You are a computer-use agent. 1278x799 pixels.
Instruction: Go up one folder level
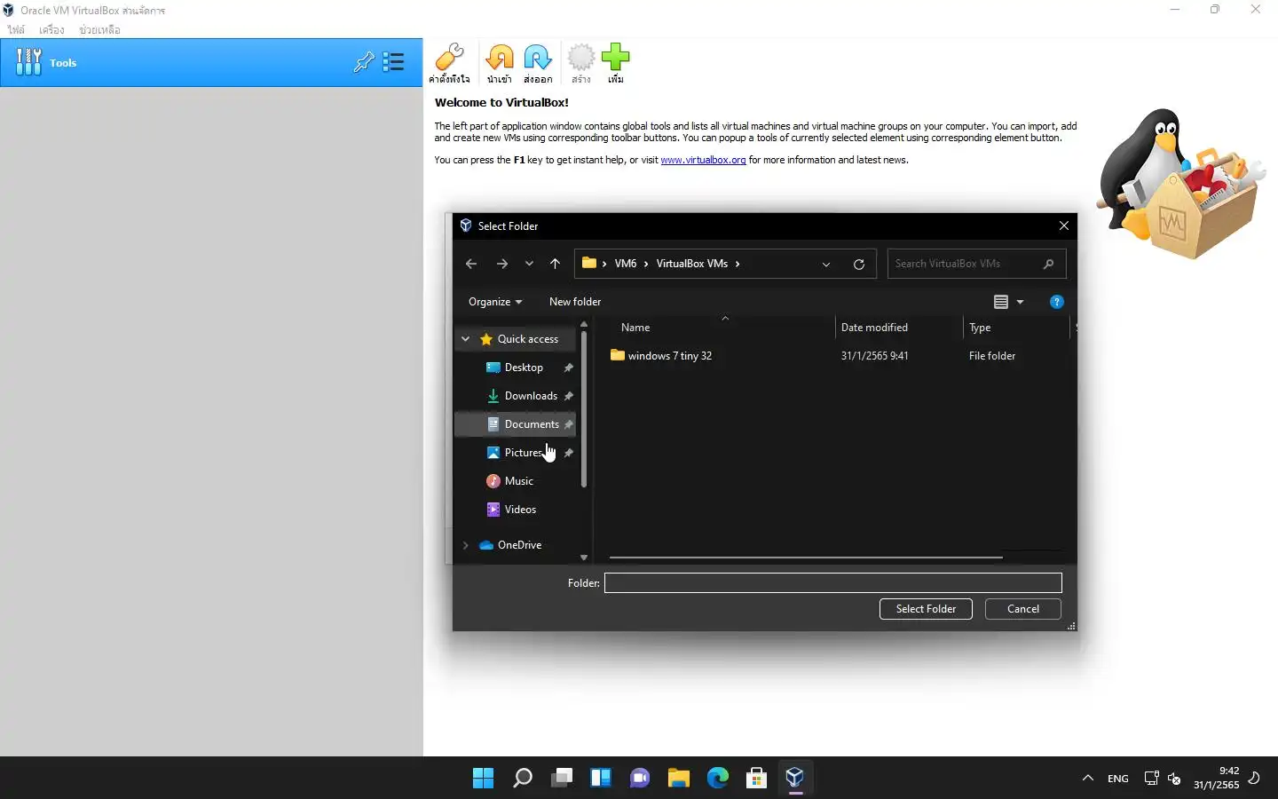tap(555, 264)
